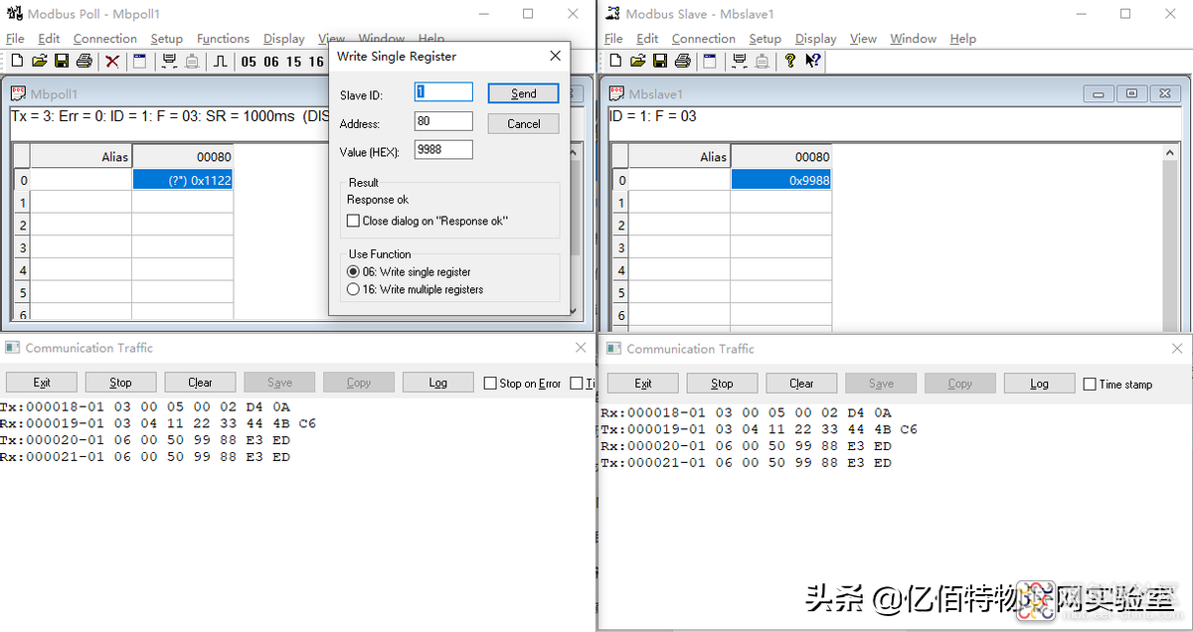This screenshot has height=632, width=1193.
Task: Toggle Time stamp checkbox in Slave traffic
Action: pos(1090,384)
